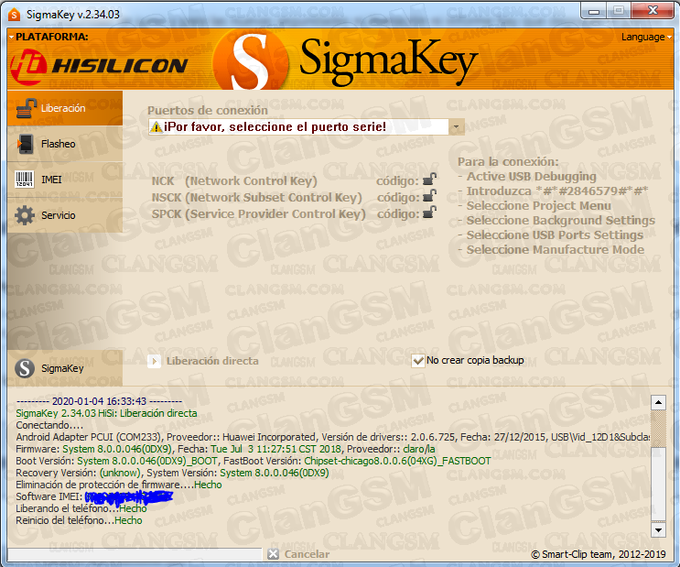Click the Active USB Debugging instruction

click(x=531, y=176)
